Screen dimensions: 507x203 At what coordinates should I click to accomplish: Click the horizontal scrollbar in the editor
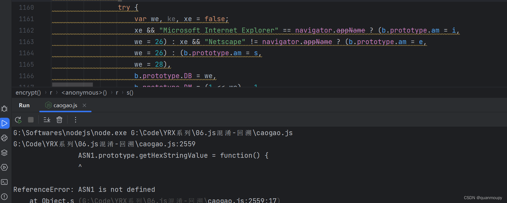(72, 85)
